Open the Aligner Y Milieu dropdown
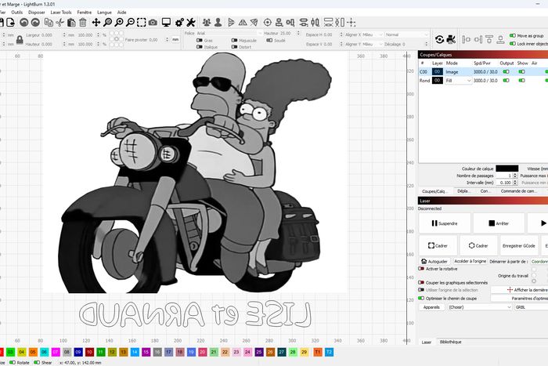The image size is (548, 366). [372, 44]
